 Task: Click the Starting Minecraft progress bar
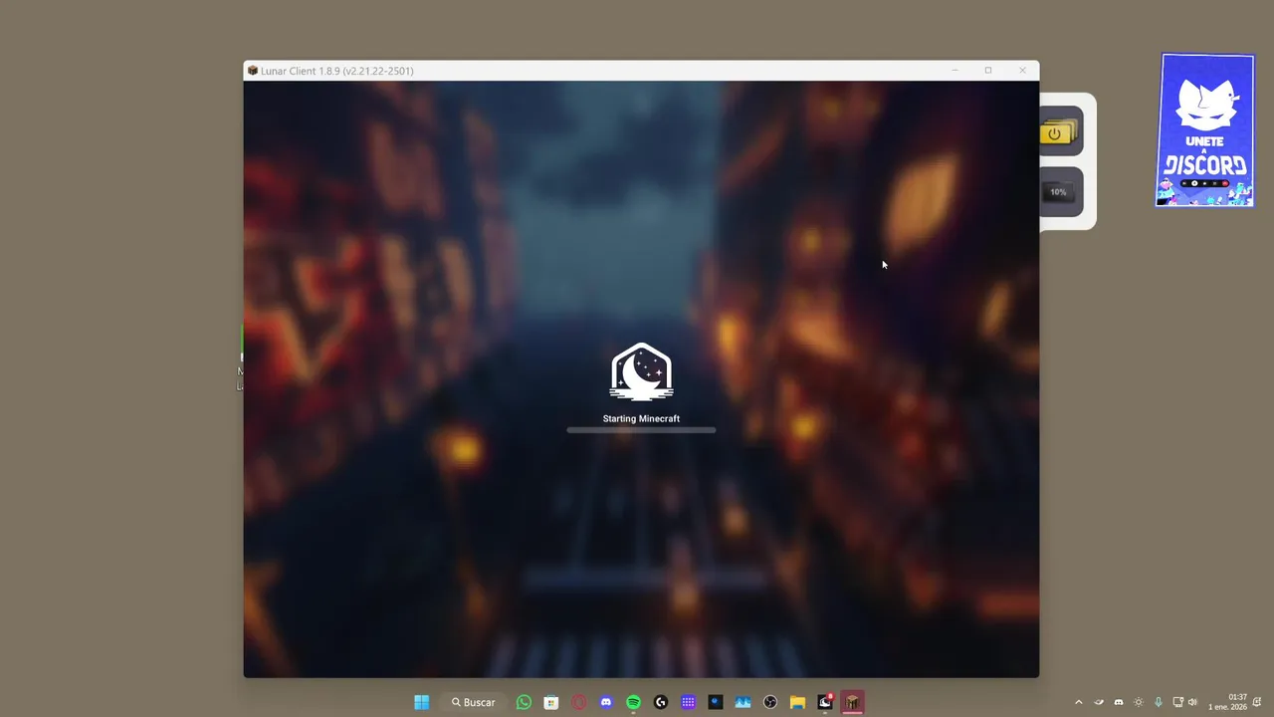pyautogui.click(x=641, y=430)
